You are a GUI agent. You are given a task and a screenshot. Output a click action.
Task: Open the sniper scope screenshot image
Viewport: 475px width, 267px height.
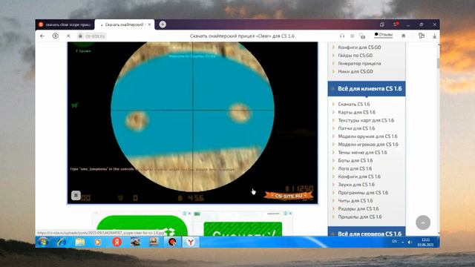[192, 122]
